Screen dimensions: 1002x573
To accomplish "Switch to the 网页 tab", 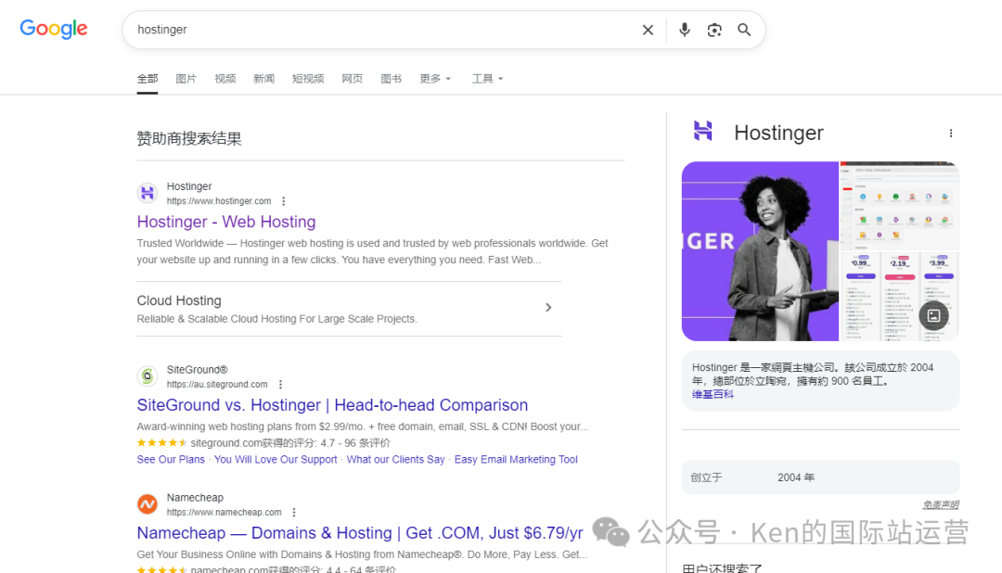I will (x=353, y=79).
